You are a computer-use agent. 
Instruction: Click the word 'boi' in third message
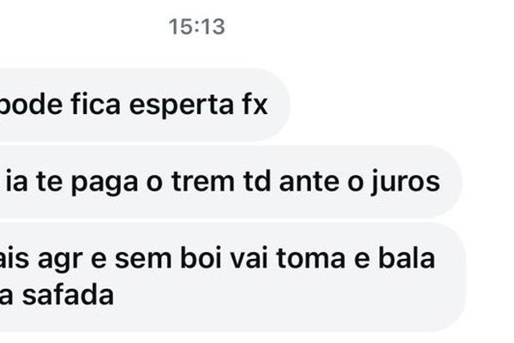[x=200, y=258]
